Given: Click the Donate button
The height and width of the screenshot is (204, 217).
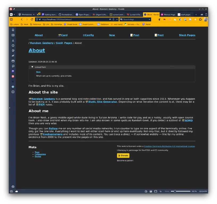Looking at the screenshot, I should point(123,155).
